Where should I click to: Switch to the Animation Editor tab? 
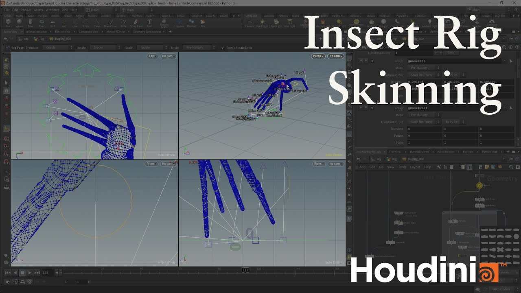[36, 31]
